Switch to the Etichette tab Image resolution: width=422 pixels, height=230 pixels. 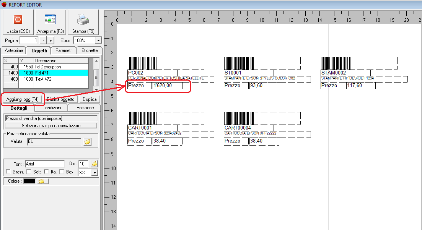click(x=90, y=50)
